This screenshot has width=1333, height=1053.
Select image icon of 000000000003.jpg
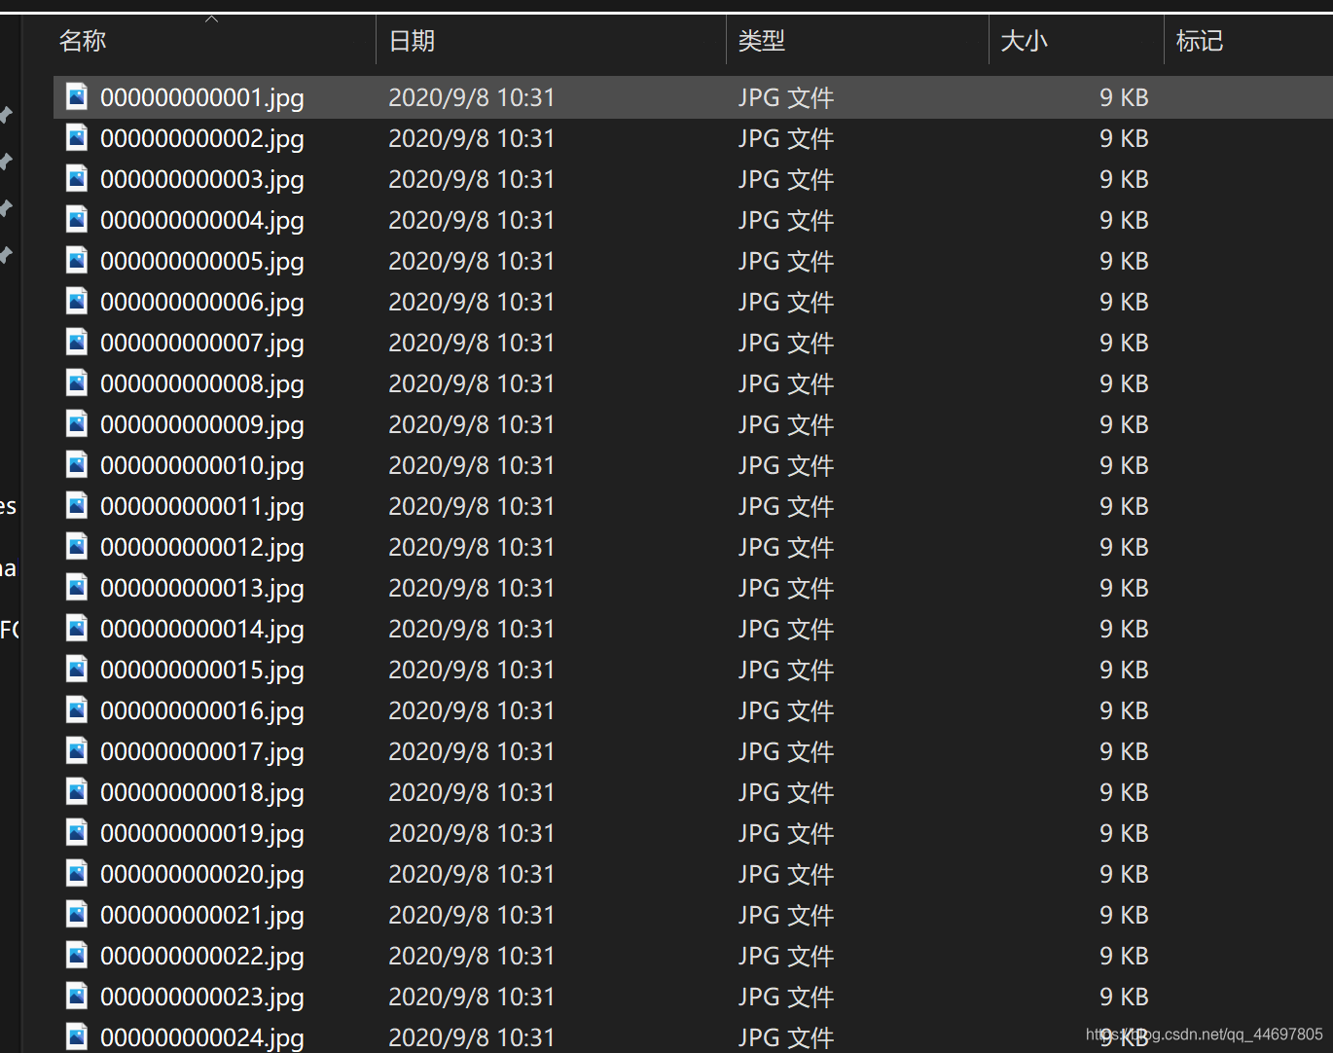(77, 178)
